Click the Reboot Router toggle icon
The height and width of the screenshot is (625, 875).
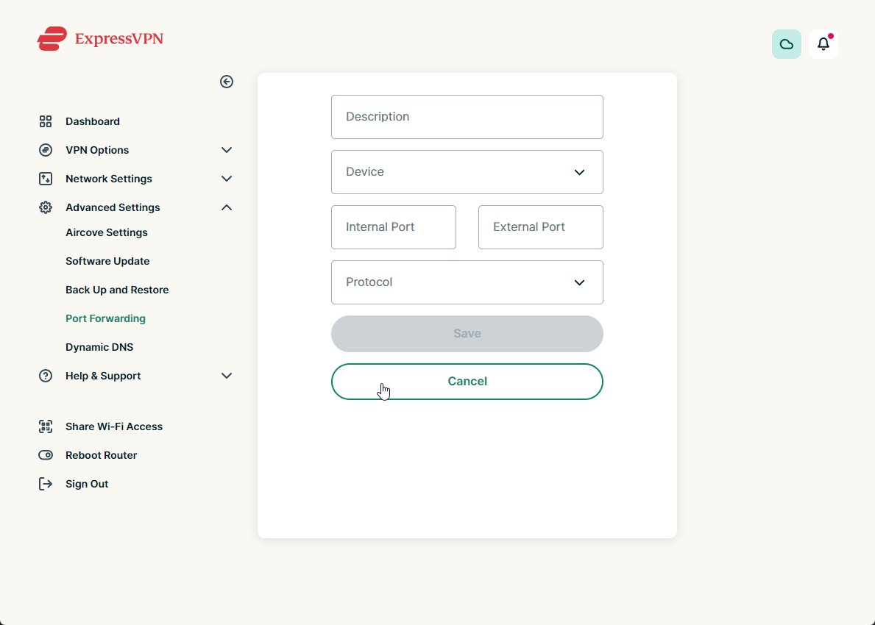point(46,455)
